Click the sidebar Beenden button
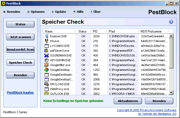 coord(20,75)
